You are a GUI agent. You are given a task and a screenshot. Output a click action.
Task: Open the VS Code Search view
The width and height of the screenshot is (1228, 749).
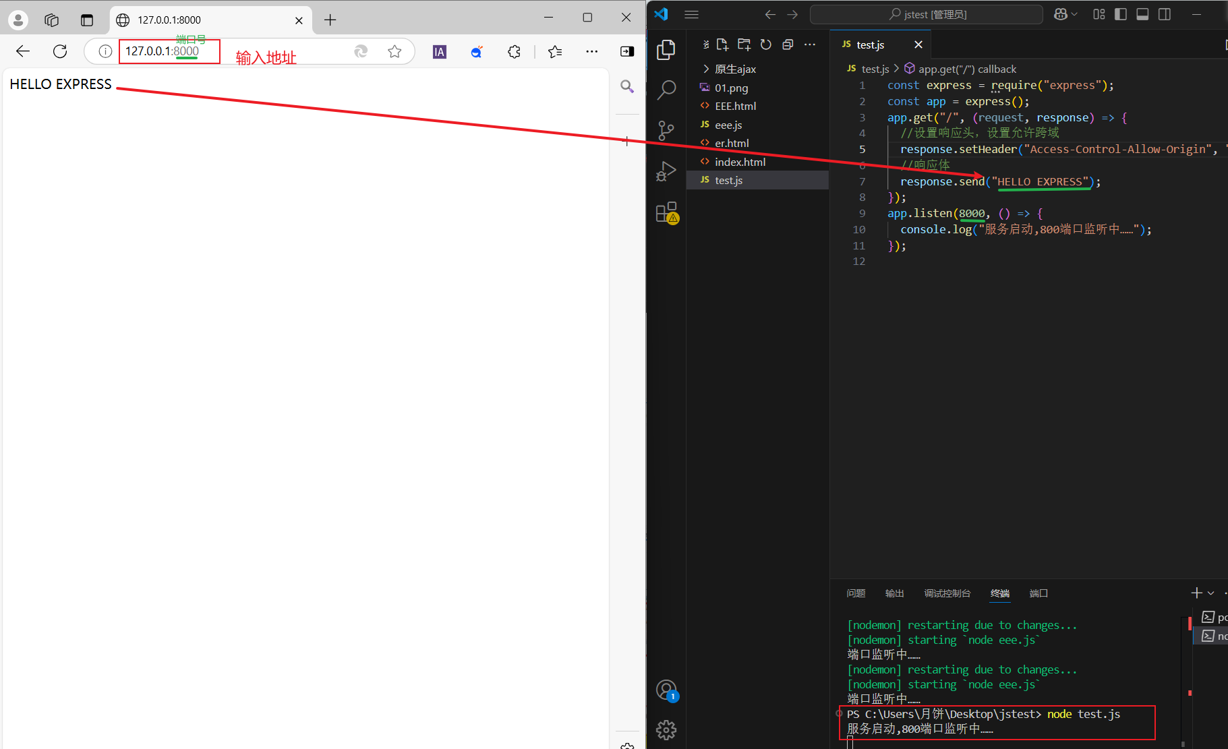click(x=666, y=90)
